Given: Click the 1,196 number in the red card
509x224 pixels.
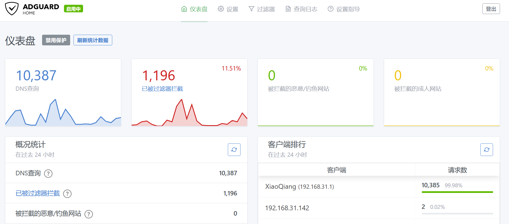Looking at the screenshot, I should 159,76.
